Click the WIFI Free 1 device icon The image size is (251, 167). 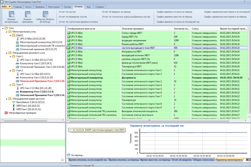(x=14, y=106)
